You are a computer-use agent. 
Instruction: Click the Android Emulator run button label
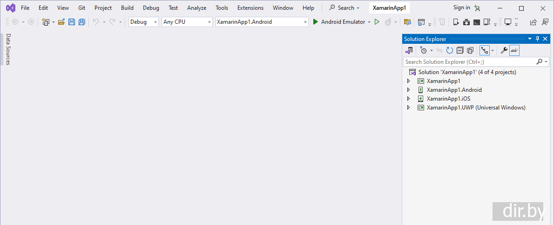click(343, 22)
